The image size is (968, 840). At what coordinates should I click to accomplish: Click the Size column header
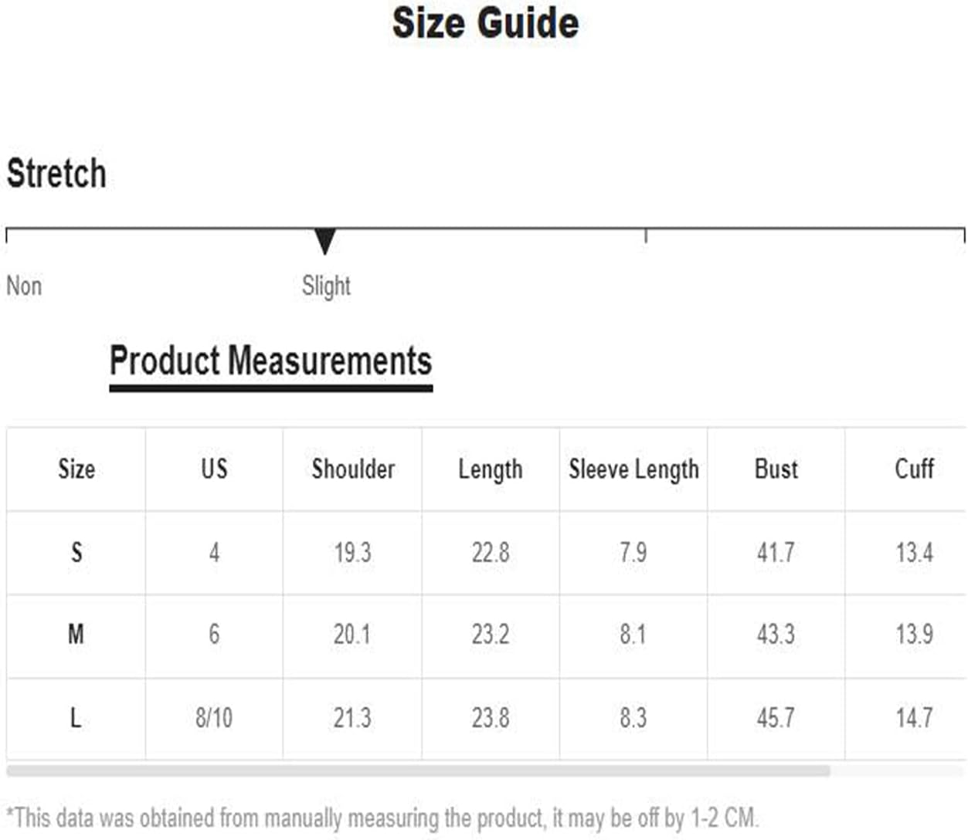pyautogui.click(x=76, y=469)
